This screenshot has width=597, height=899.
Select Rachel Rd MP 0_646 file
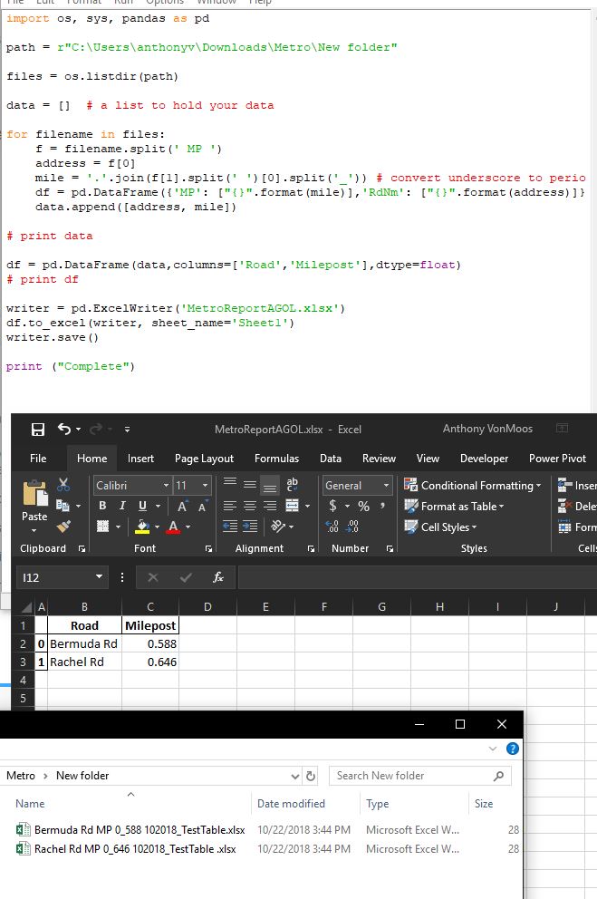coord(135,848)
